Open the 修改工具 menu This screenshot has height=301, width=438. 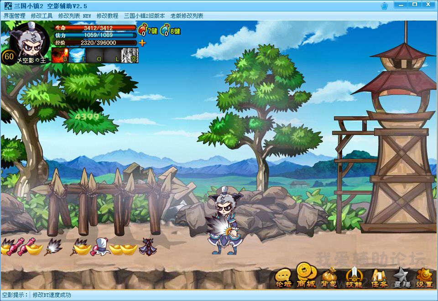point(42,16)
